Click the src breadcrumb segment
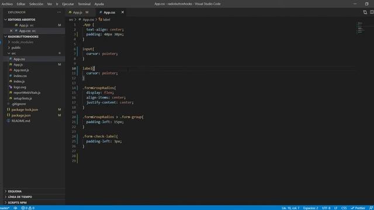 click(x=71, y=19)
